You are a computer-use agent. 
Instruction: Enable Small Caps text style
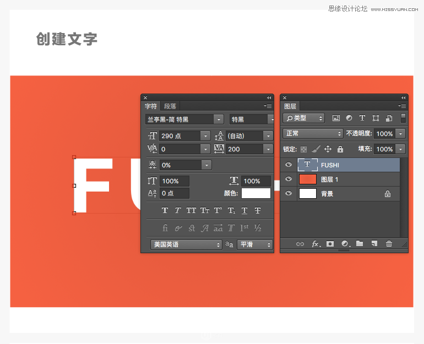205,210
